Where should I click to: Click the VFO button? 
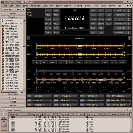[x=48, y=10]
